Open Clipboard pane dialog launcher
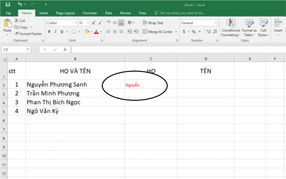 (x=43, y=41)
